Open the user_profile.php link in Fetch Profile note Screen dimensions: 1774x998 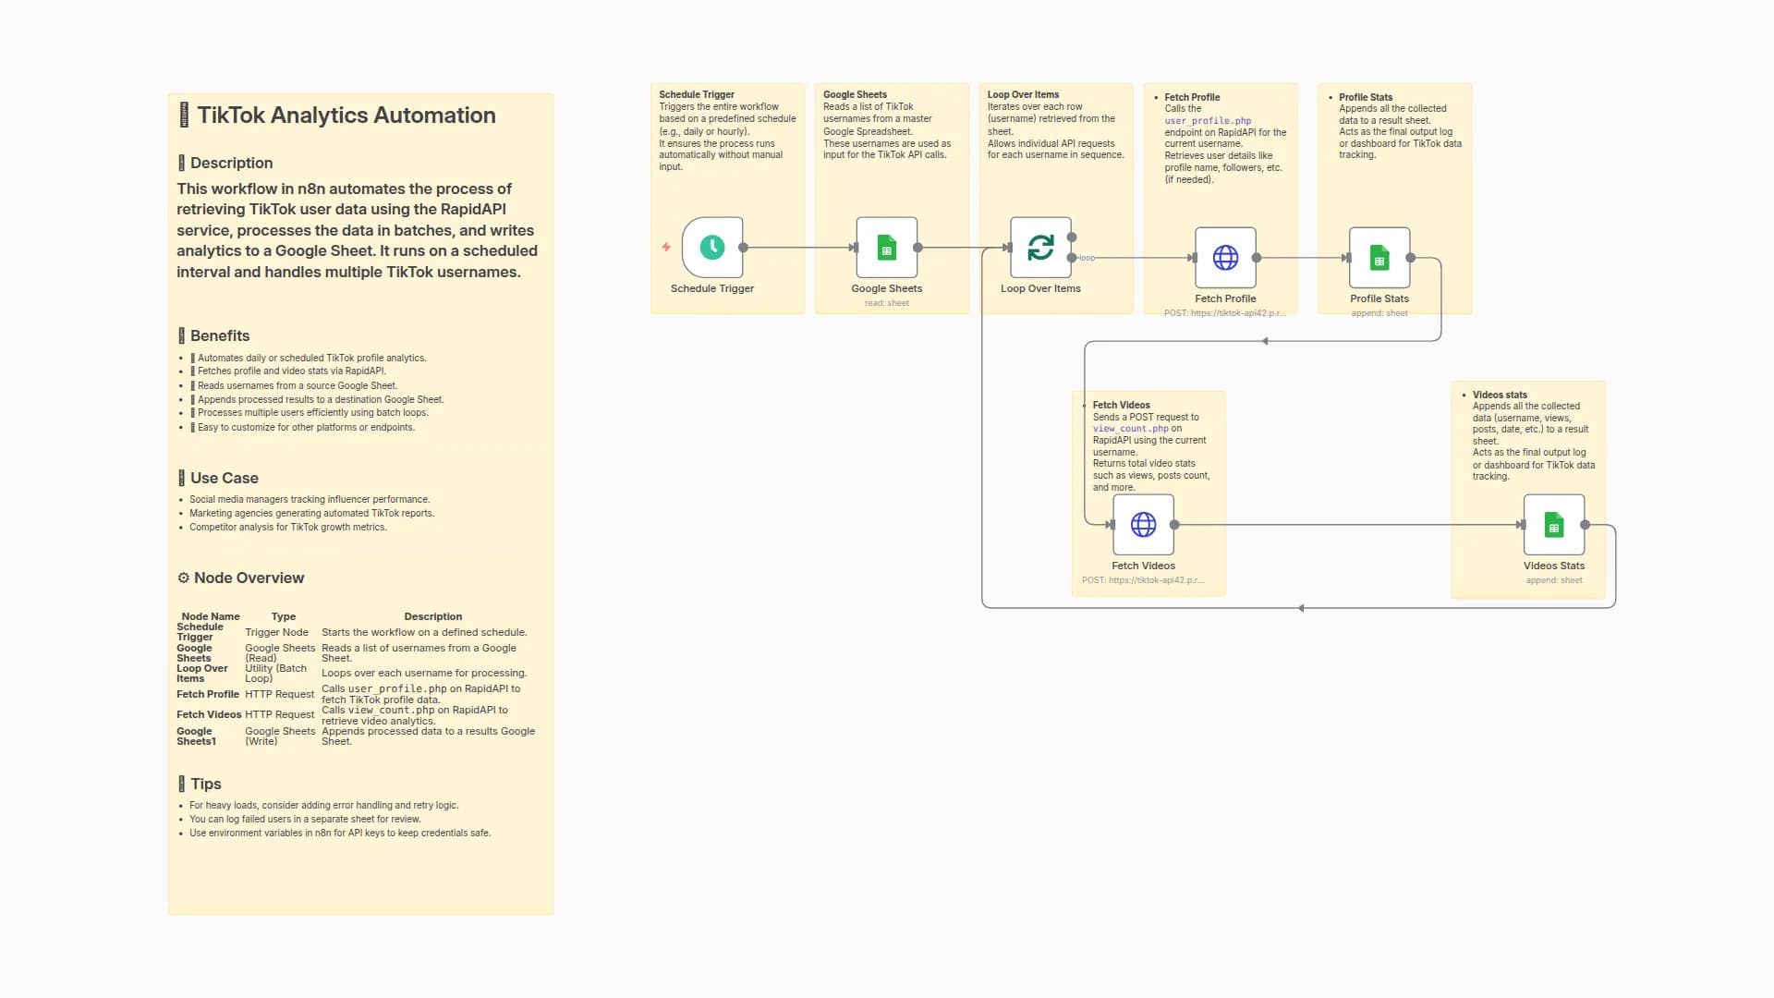pos(1208,120)
